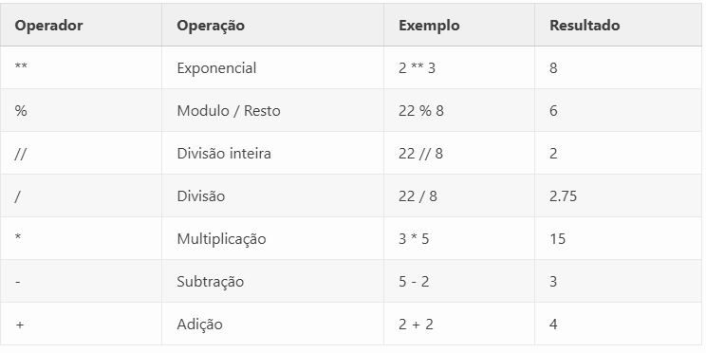Click the Subtração cell
The image size is (706, 353).
[x=273, y=281]
